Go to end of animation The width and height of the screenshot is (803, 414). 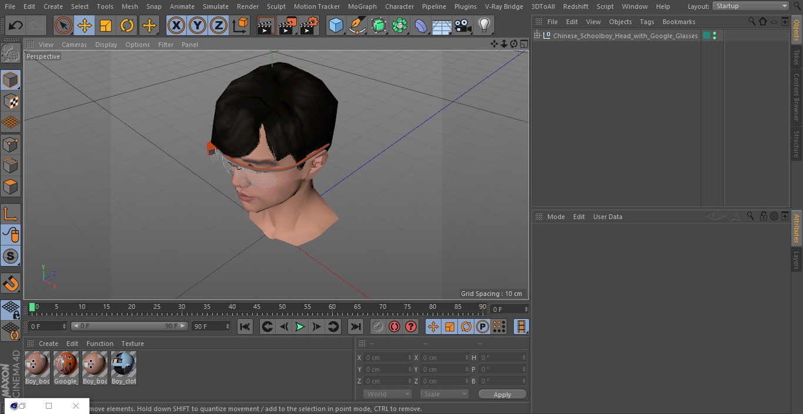pyautogui.click(x=356, y=327)
